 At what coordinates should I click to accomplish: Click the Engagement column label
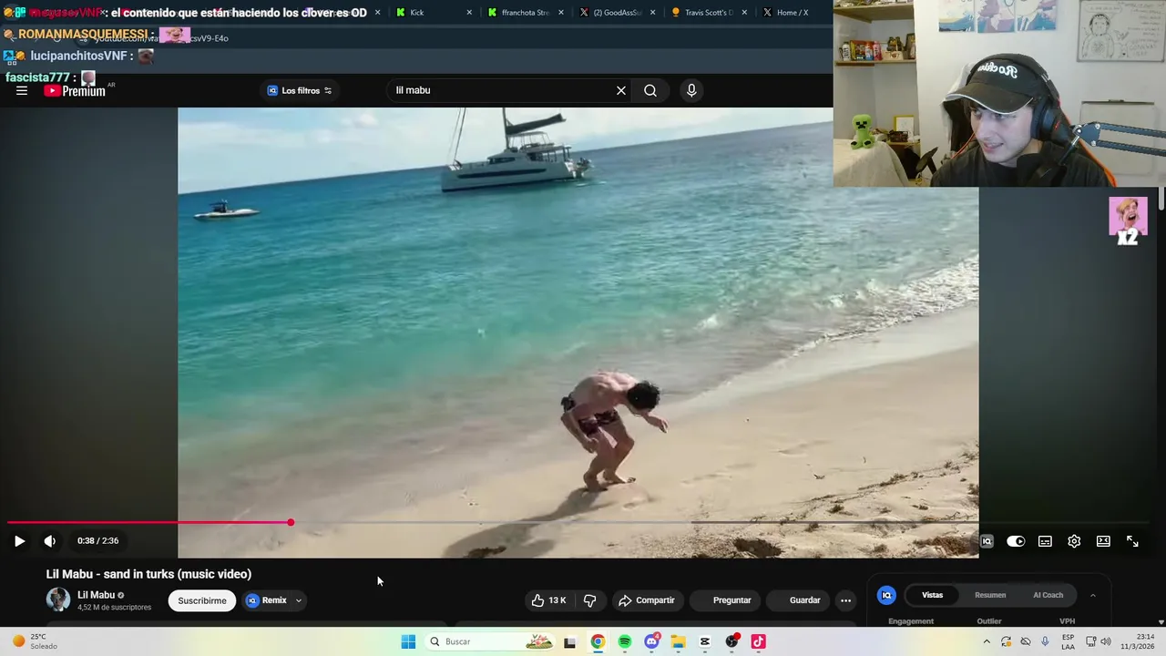coord(911,621)
